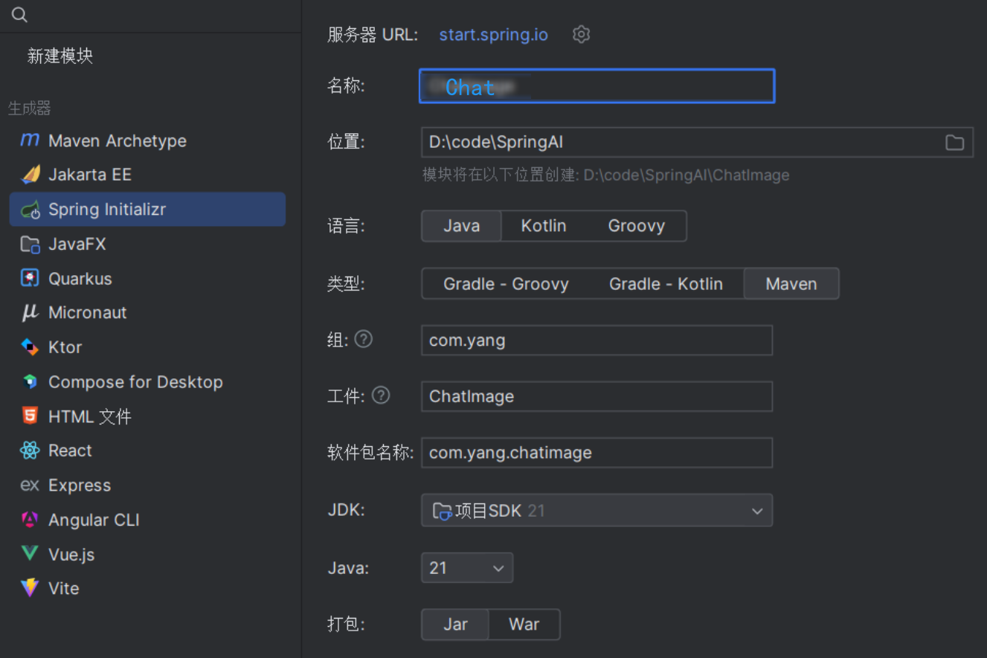Image resolution: width=987 pixels, height=658 pixels.
Task: Select Jar packaging
Action: pyautogui.click(x=455, y=625)
